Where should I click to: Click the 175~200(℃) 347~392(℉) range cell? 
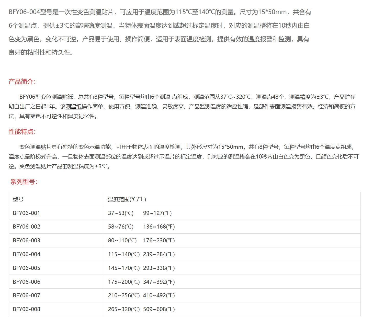pyautogui.click(x=232, y=282)
